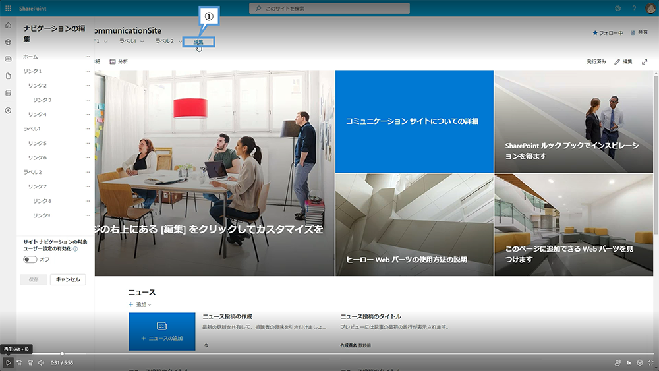Show info about audience targeting setting
The width and height of the screenshot is (659, 371).
(76, 248)
